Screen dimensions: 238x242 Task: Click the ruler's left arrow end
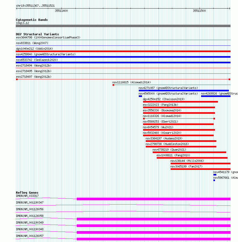(x=17, y=8)
